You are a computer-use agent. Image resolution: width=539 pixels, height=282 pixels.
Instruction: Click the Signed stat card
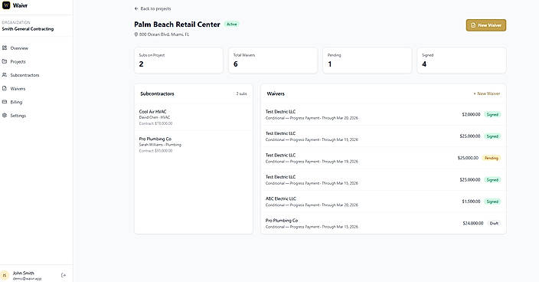pos(462,61)
